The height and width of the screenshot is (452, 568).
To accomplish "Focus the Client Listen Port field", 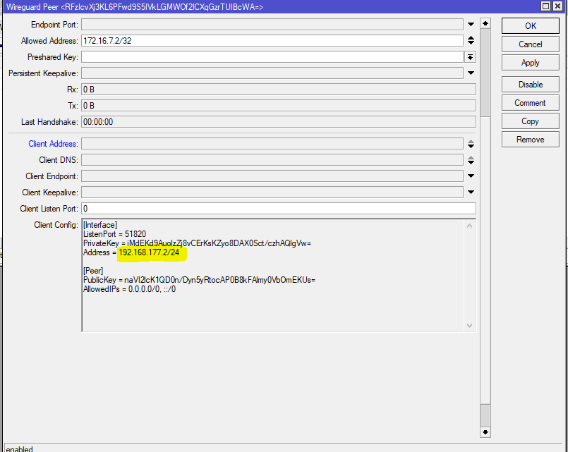I will [278, 209].
